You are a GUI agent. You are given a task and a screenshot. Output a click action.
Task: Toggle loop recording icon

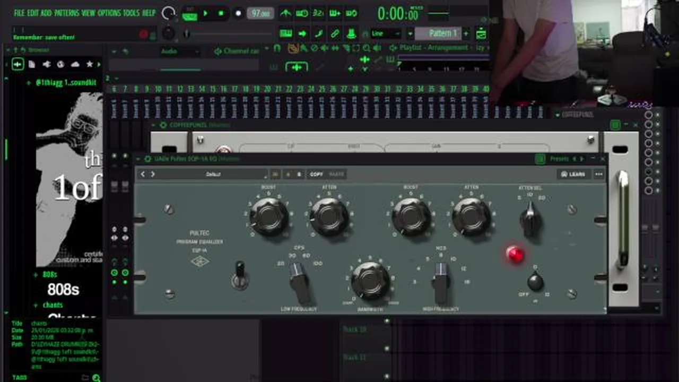coord(351,13)
